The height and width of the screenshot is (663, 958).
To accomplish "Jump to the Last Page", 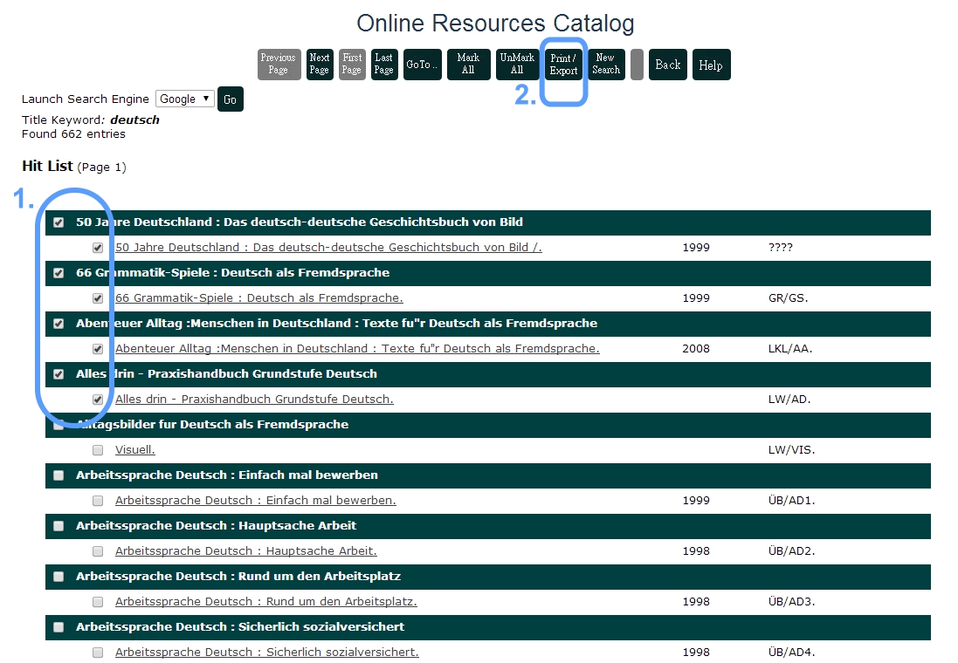I will click(x=384, y=65).
